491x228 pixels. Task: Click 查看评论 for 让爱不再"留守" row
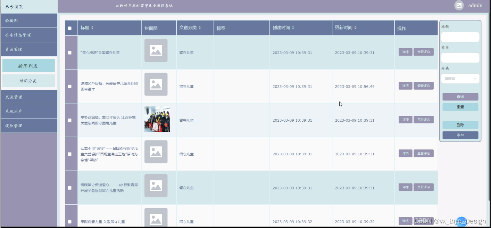click(423, 153)
